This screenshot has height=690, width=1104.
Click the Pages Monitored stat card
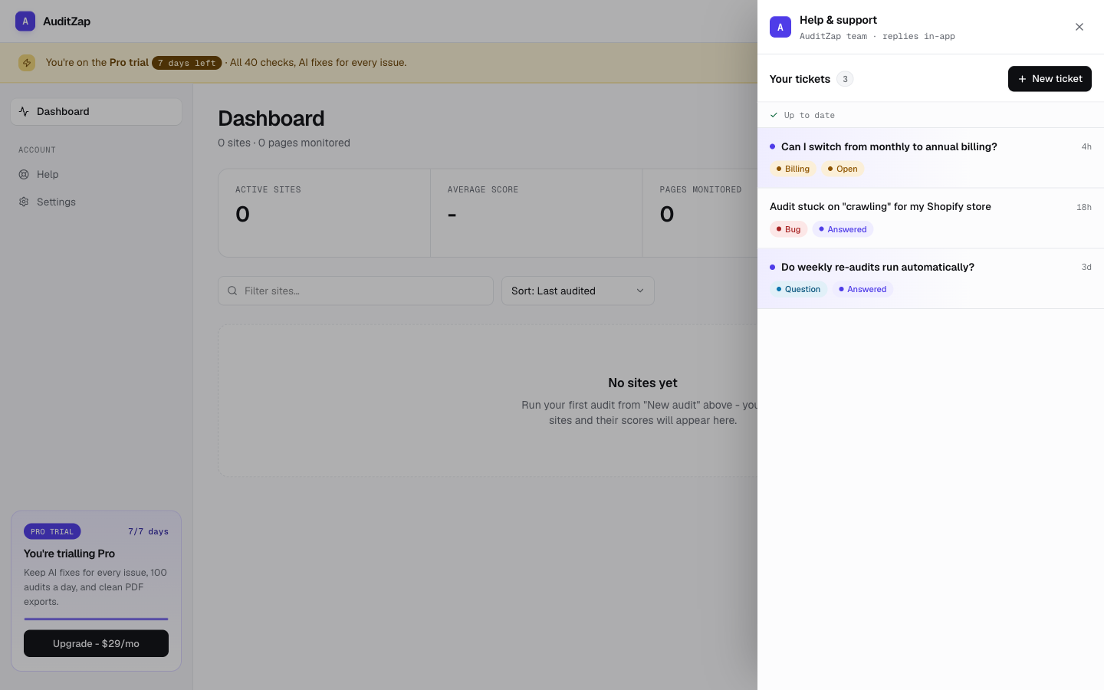[700, 213]
